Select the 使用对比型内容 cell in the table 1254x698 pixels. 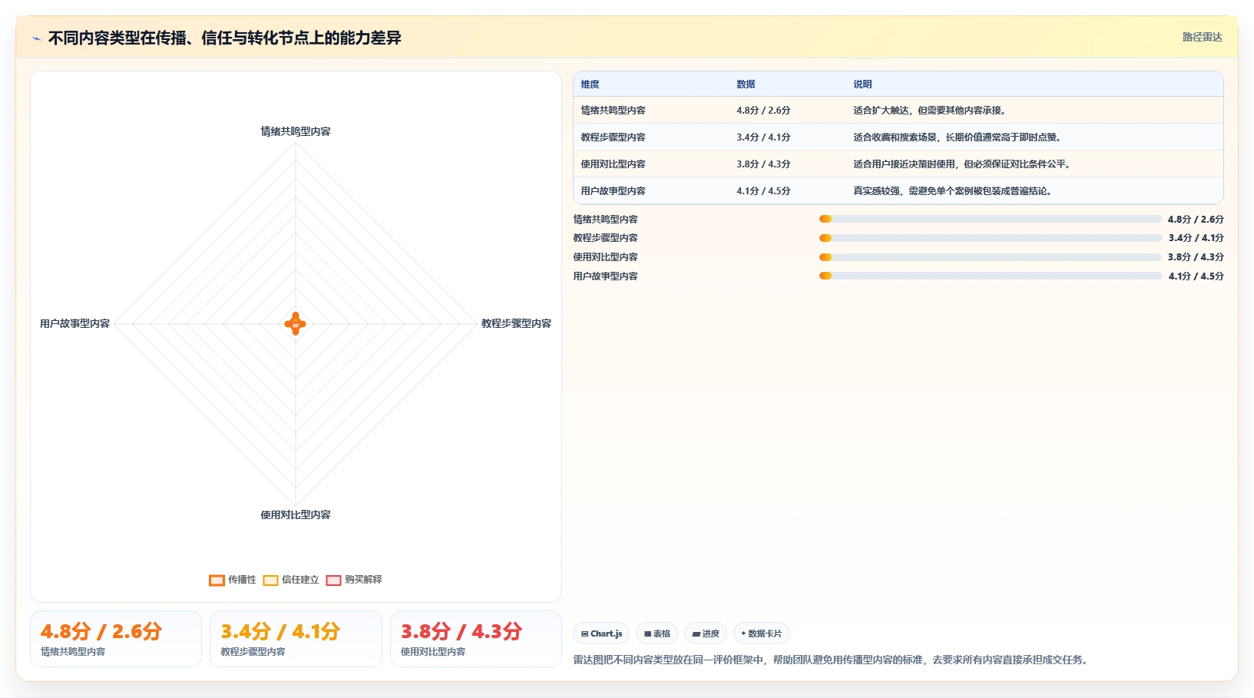click(x=613, y=164)
